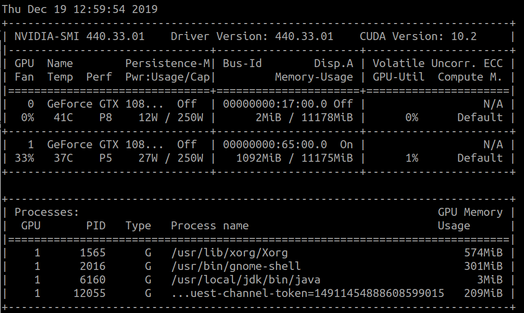Click PID 2016

93,266
